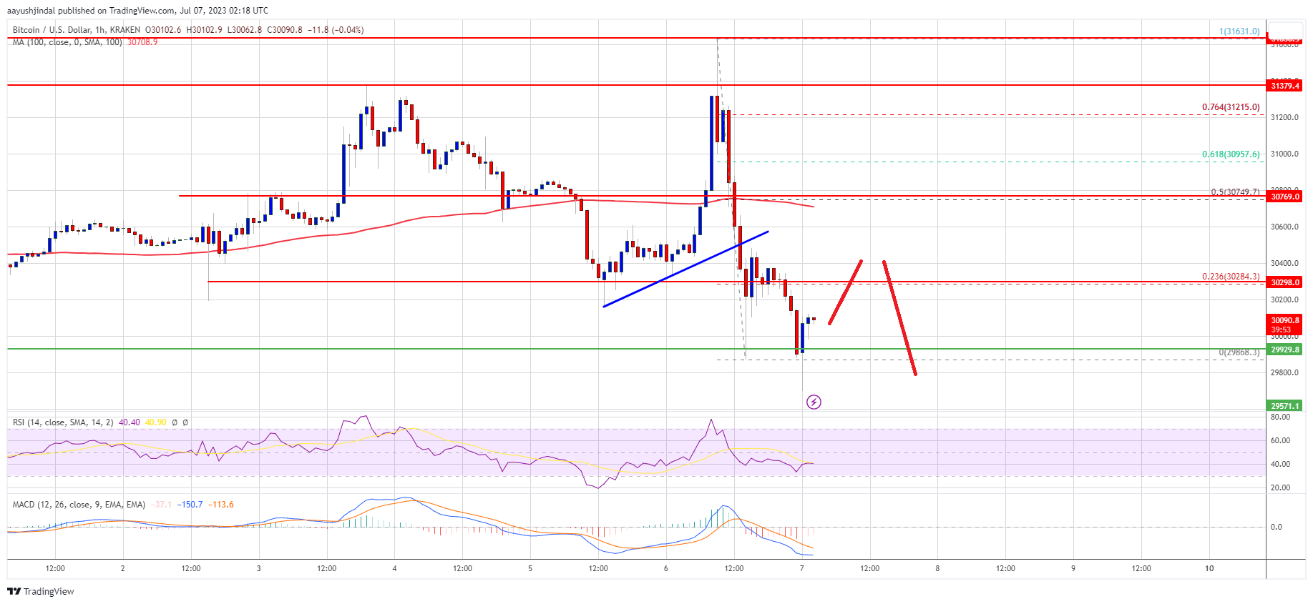Click the RSI 80.00 axis label
The image size is (1313, 604).
pyautogui.click(x=1280, y=417)
